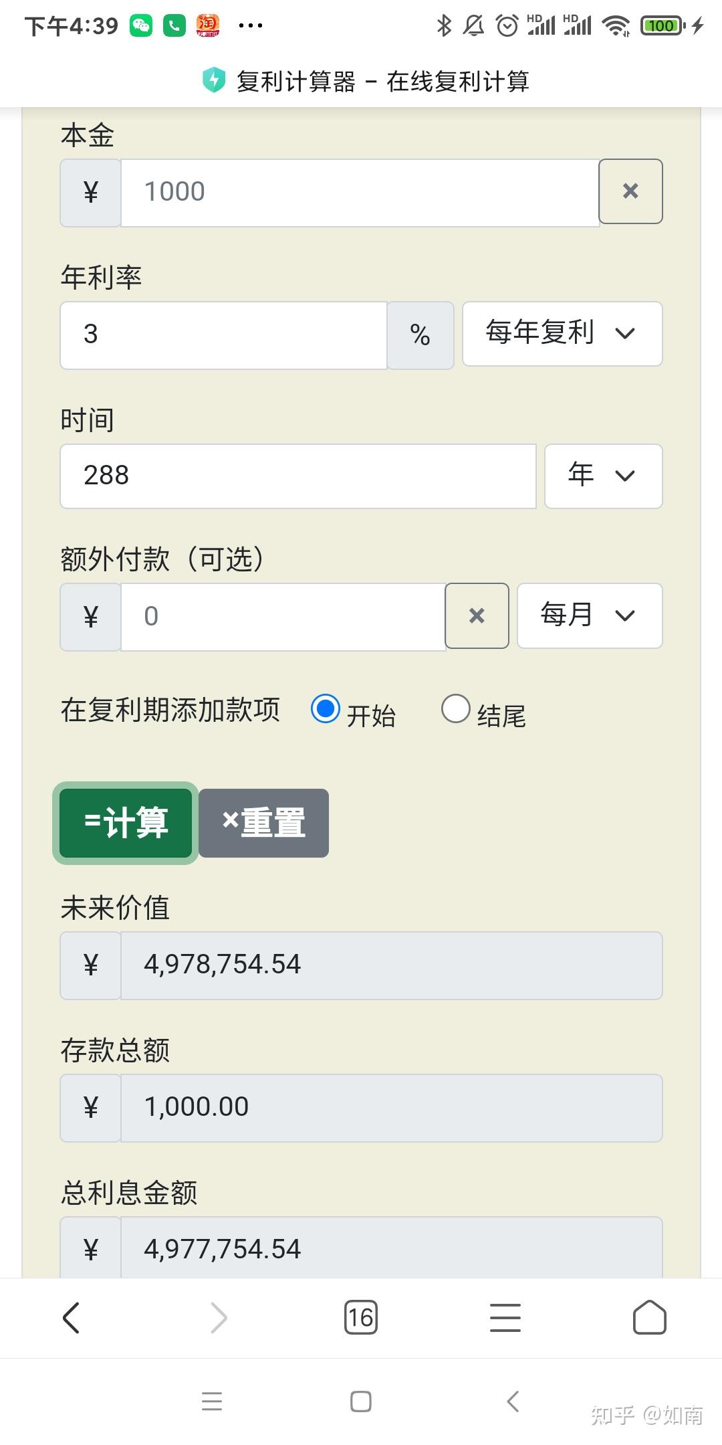Open the browser hamburger menu
Image resolution: width=722 pixels, height=1445 pixels.
(505, 1318)
